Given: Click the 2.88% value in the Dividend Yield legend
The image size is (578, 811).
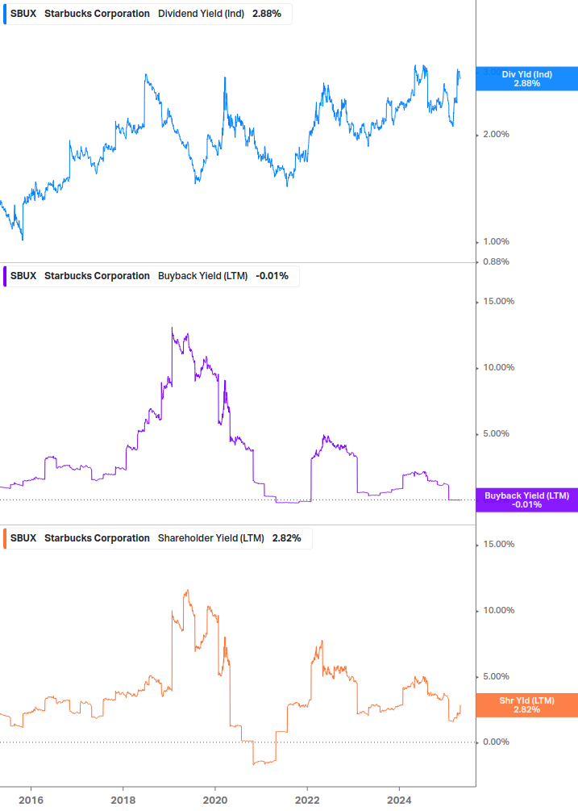Looking at the screenshot, I should 267,14.
